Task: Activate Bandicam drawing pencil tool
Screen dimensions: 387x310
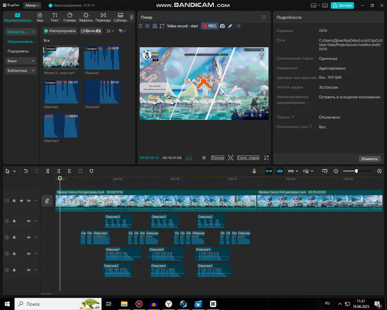Action: tap(230, 26)
